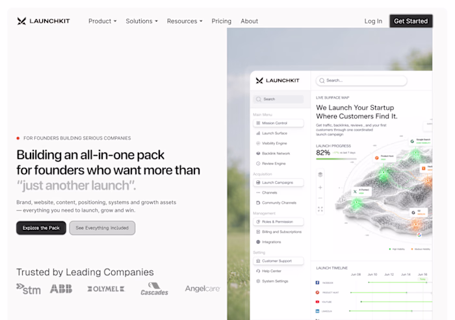The width and height of the screenshot is (455, 320).
Task: Click the Facebook row timeline bar
Action: point(398,282)
